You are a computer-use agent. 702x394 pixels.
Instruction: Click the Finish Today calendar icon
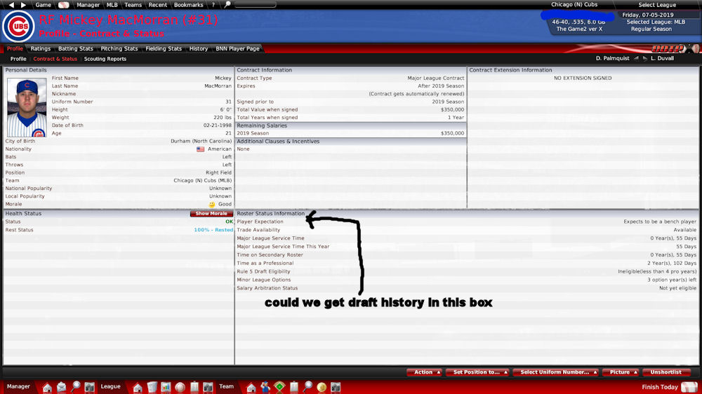pyautogui.click(x=689, y=387)
